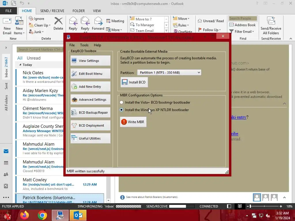Show All messages filter in Outlook

click(x=20, y=58)
